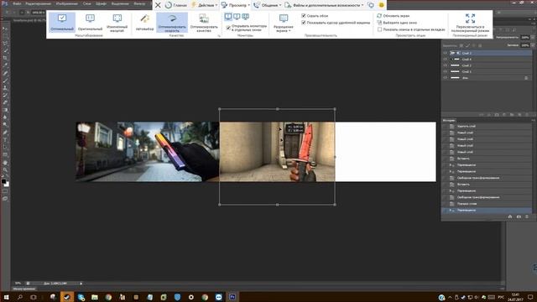Click the TeamViewer smiley feedback icon

[x=381, y=5]
